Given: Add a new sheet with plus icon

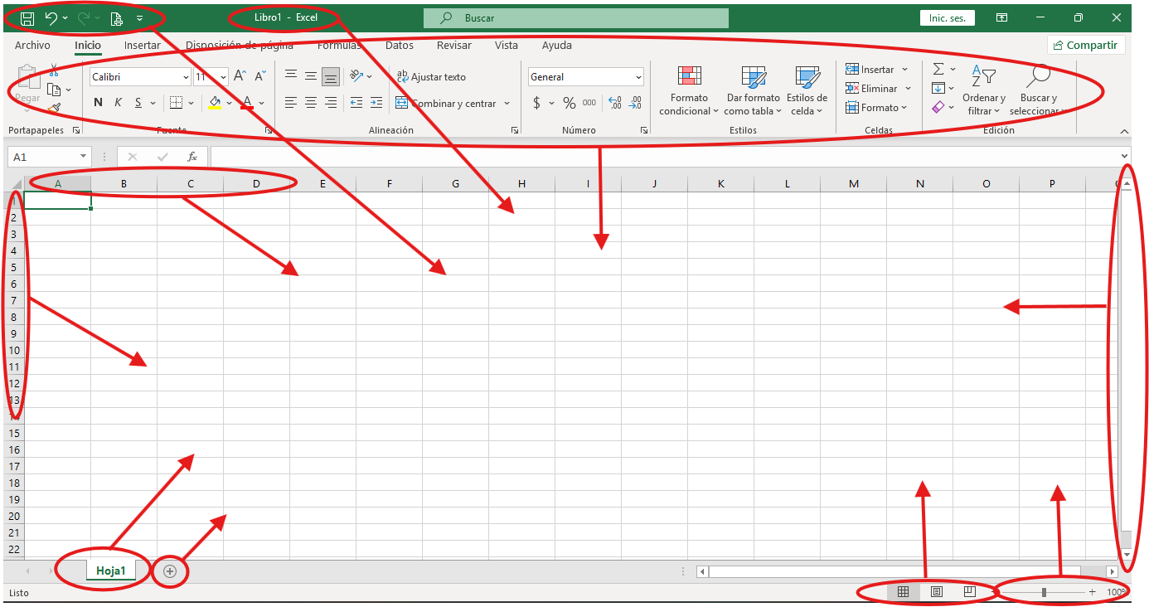Looking at the screenshot, I should click(x=170, y=571).
